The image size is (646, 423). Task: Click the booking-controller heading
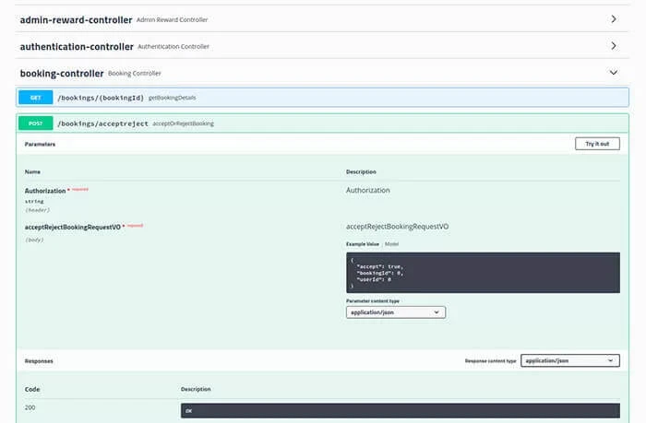pyautogui.click(x=62, y=73)
